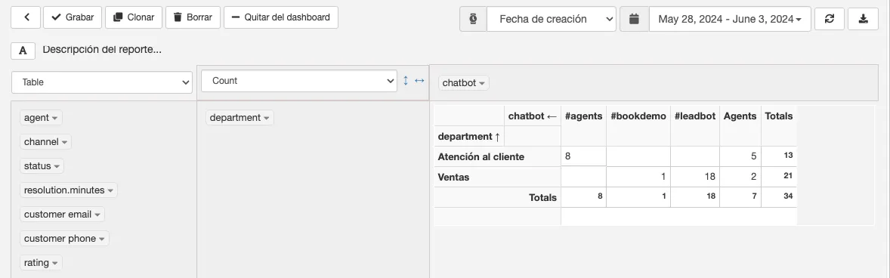890x278 pixels.
Task: Open the channel attribute filter
Action: (x=46, y=142)
